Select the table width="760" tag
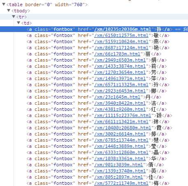The image size is (188, 186). coord(47,5)
